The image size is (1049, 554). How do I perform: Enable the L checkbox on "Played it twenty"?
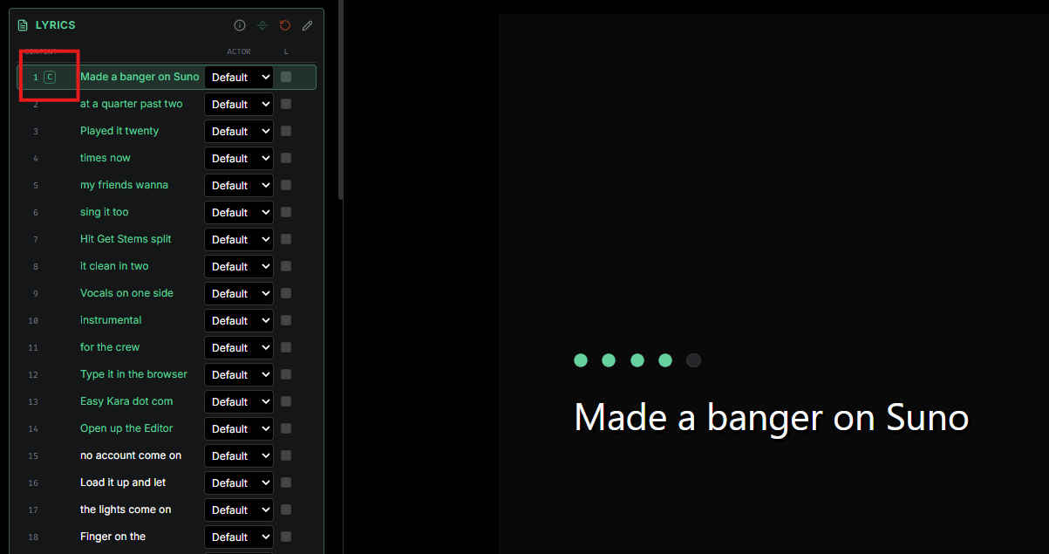[x=286, y=131]
